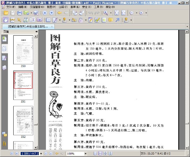Viewport: 190px width, 157px height.
Task: Take a snapshot with the camera tool
Action: pos(39,20)
